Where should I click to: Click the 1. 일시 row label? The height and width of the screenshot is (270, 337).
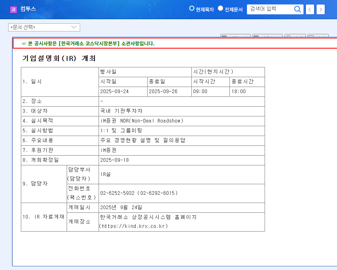click(60, 82)
